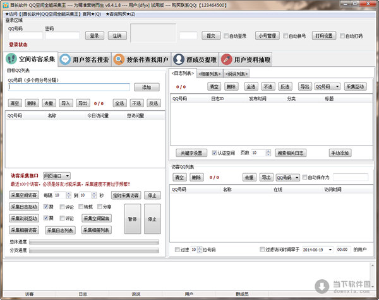The width and height of the screenshot is (379, 300).
Task: Click the 采集空间留言 button
Action: click(x=97, y=219)
